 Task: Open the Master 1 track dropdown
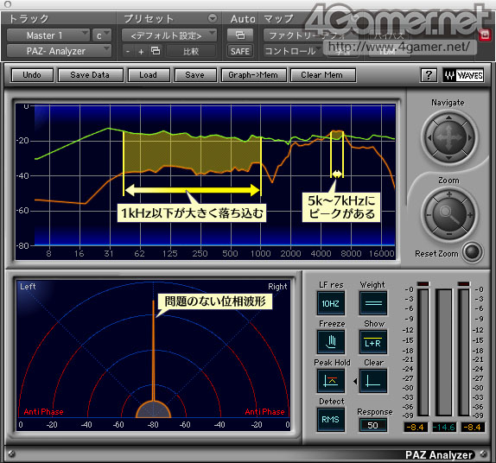[x=48, y=35]
